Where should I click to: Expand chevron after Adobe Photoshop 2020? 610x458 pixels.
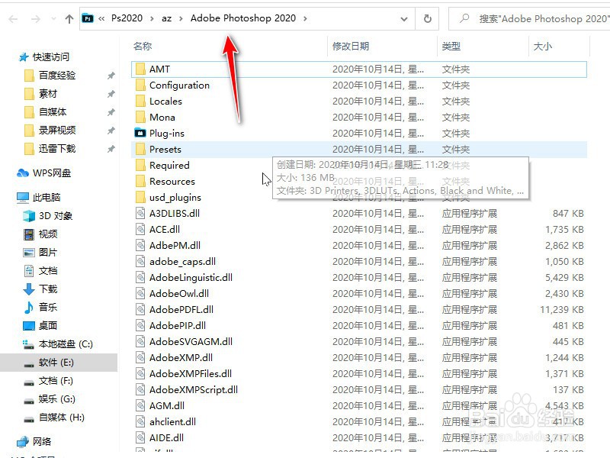(306, 18)
